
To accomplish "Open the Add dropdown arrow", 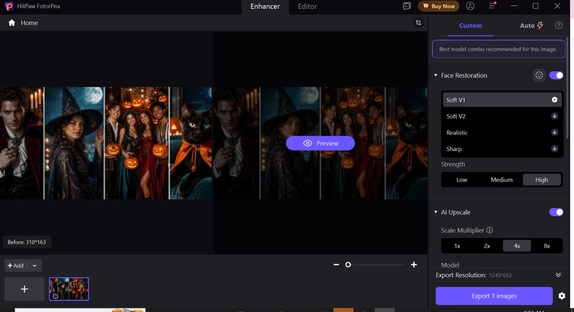I will tap(35, 266).
